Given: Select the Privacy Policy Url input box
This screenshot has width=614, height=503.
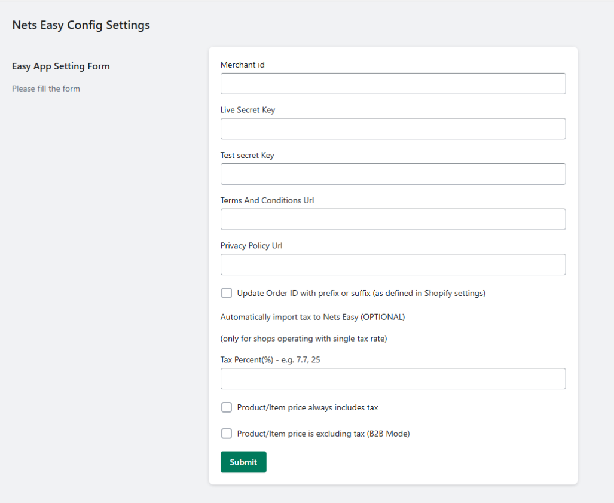Looking at the screenshot, I should click(x=393, y=264).
